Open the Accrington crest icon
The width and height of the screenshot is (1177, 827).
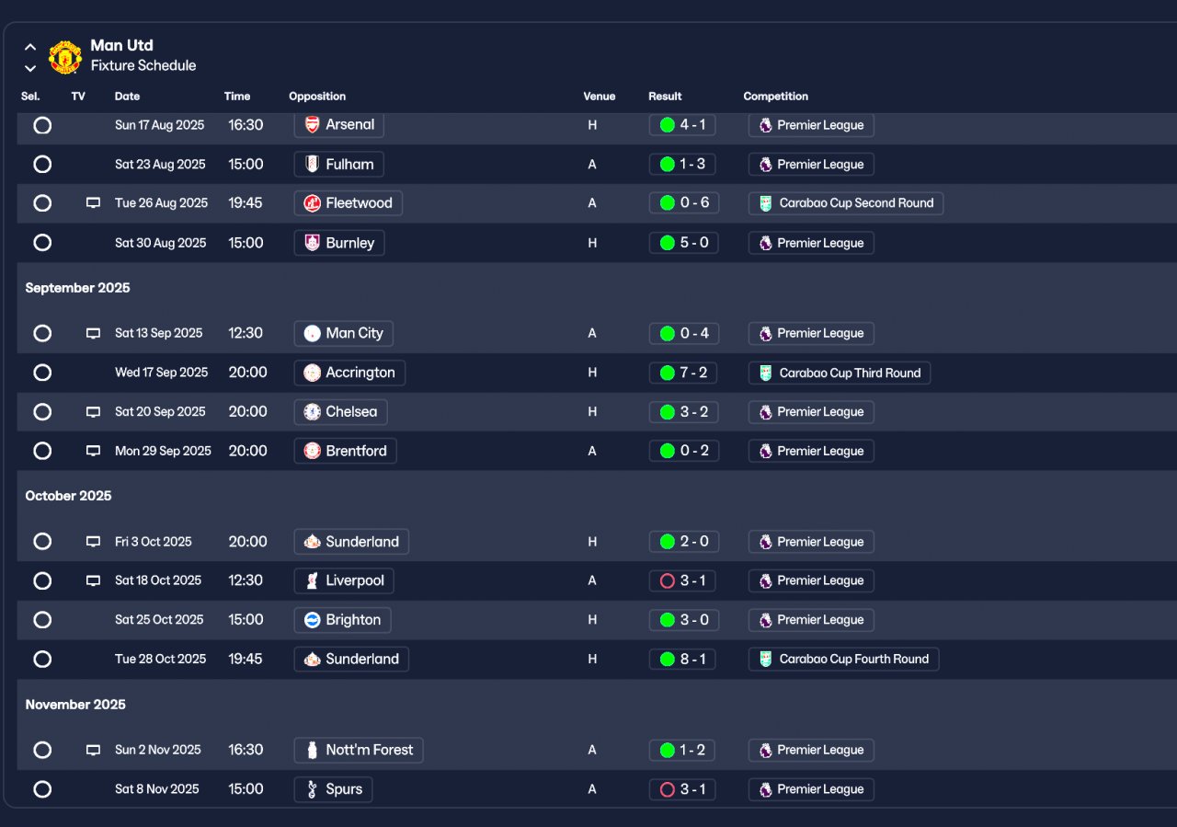coord(313,373)
